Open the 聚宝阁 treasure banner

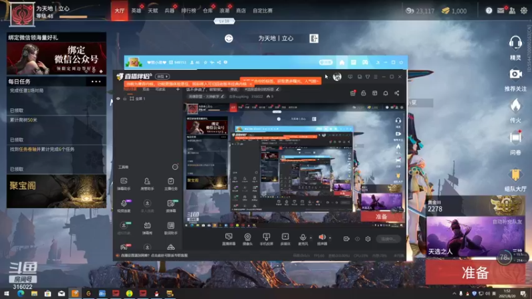pyautogui.click(x=57, y=191)
